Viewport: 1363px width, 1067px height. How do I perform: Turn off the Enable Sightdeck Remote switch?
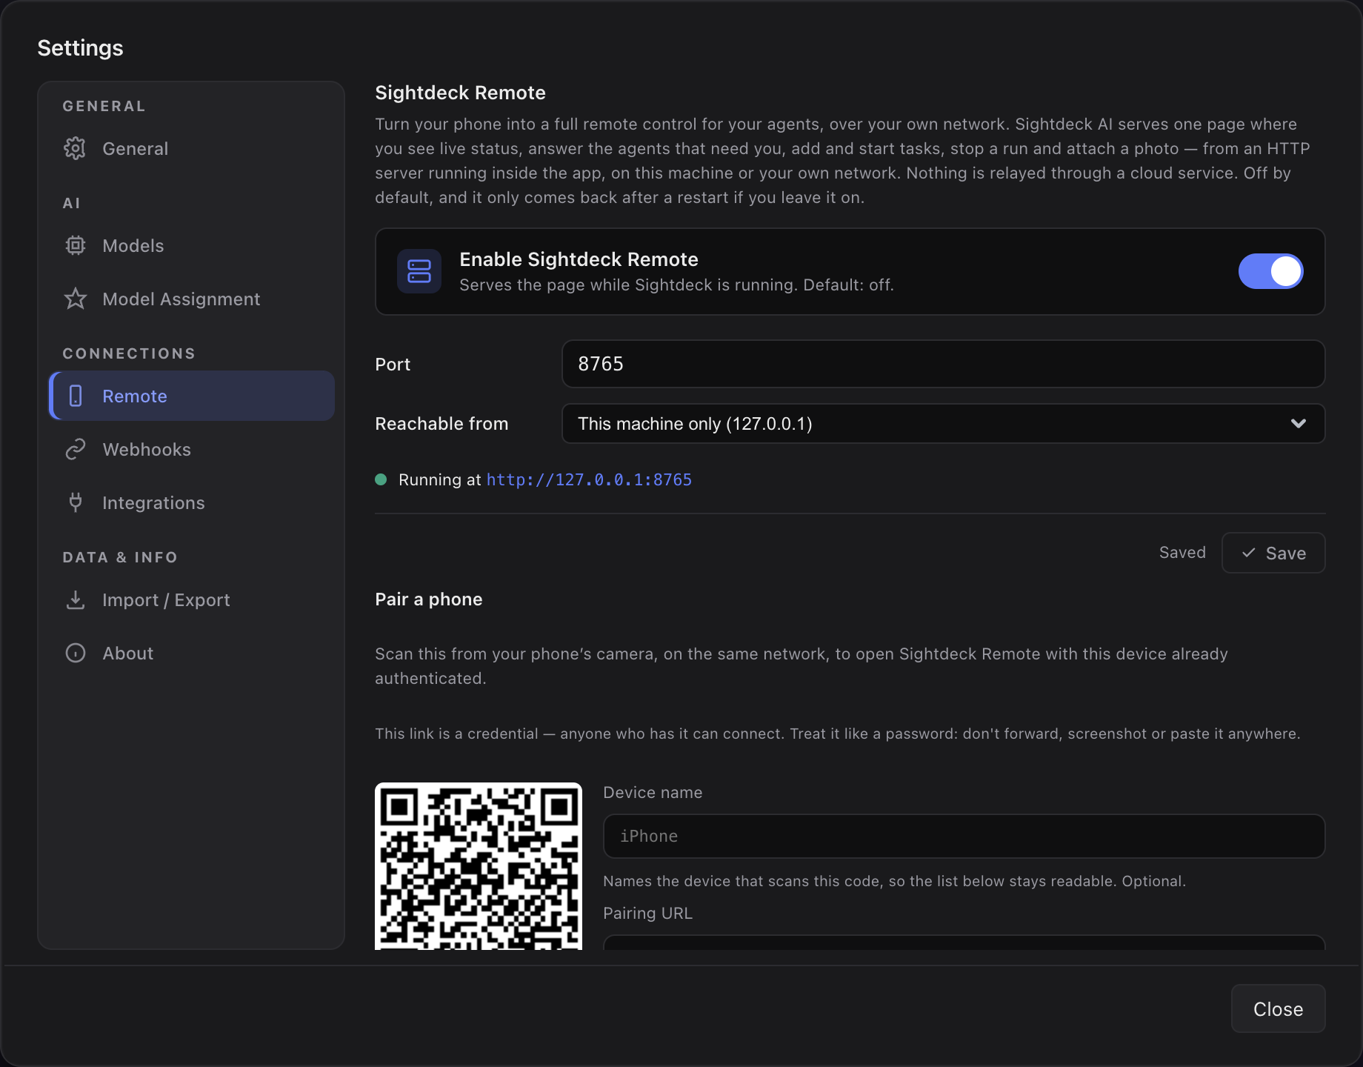tap(1271, 271)
